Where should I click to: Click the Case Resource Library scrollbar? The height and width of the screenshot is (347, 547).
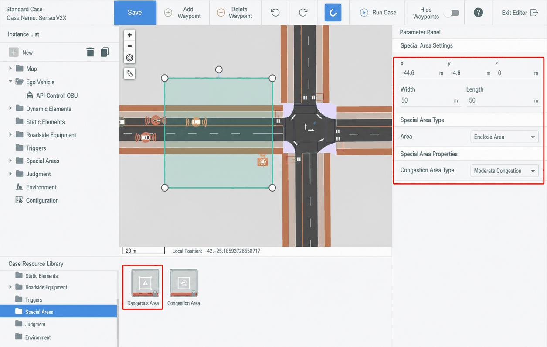coord(118,323)
